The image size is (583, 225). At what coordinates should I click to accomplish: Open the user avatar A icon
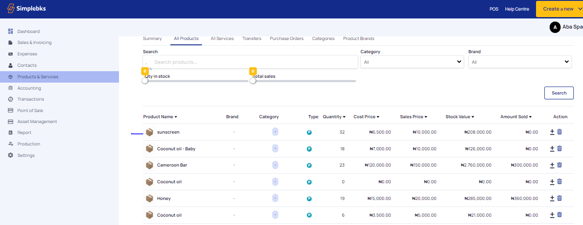[555, 27]
